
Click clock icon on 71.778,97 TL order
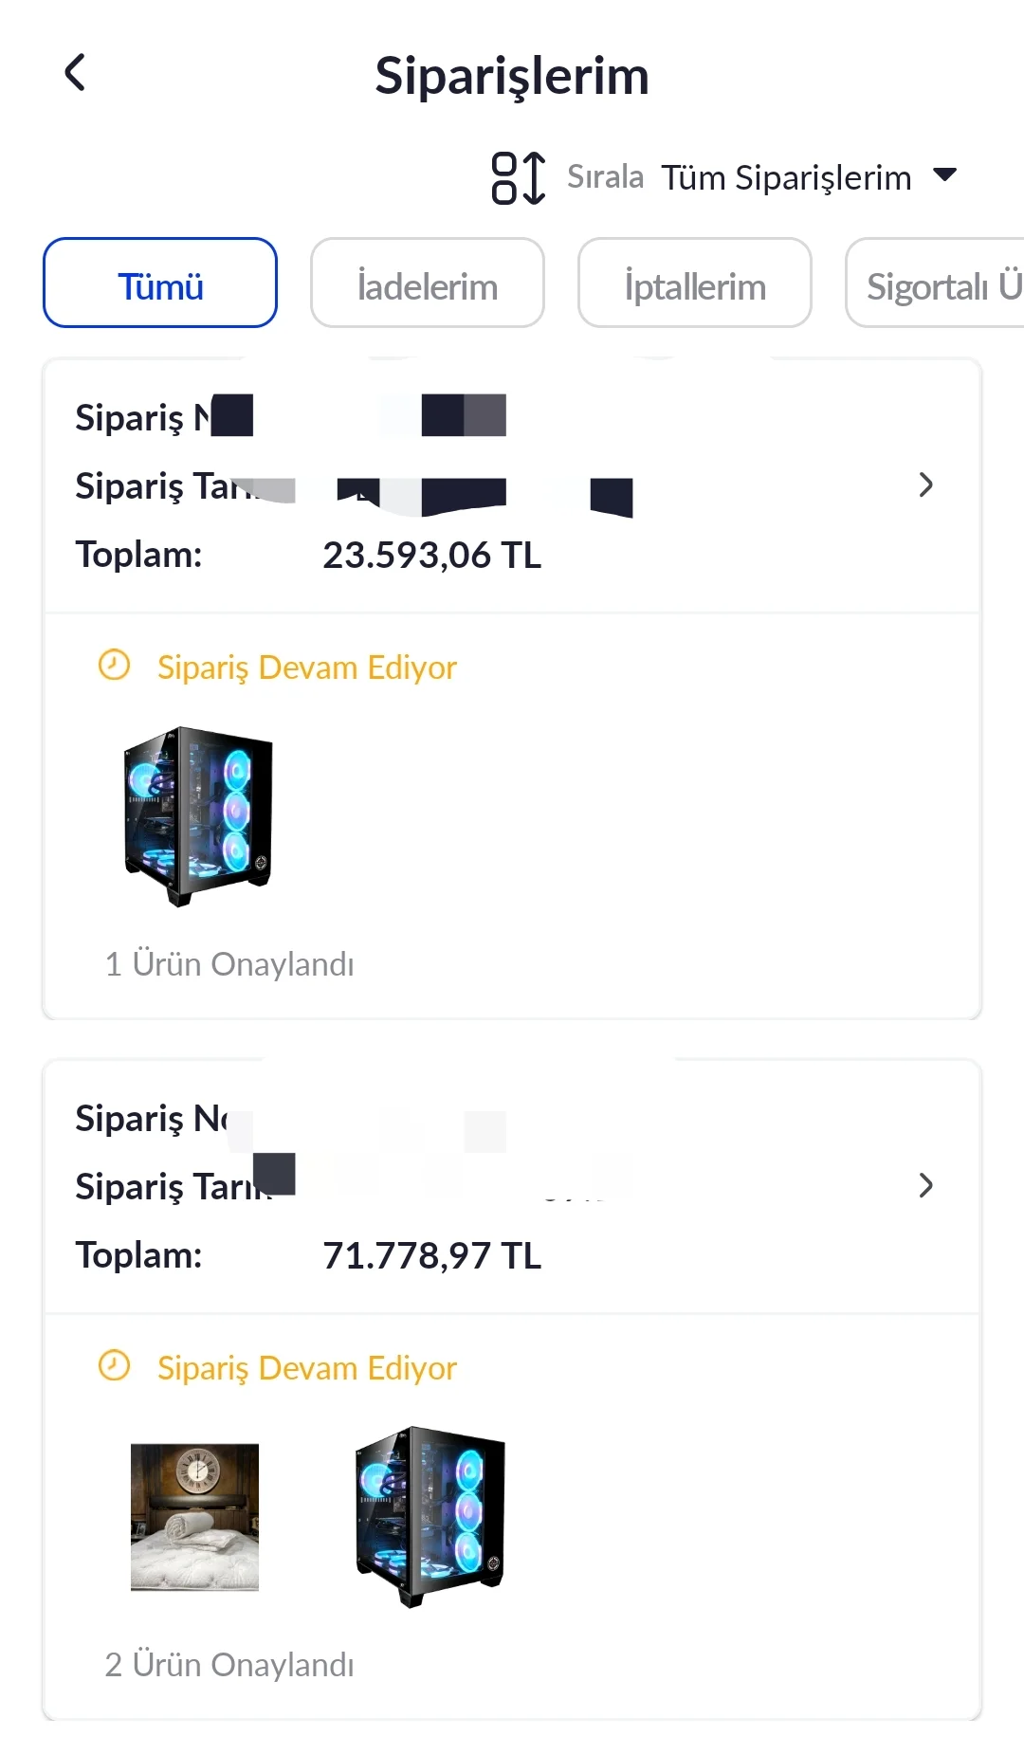(114, 1365)
